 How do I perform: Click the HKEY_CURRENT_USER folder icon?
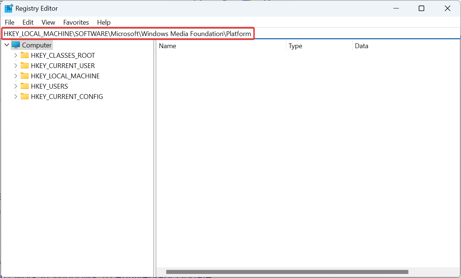click(25, 65)
